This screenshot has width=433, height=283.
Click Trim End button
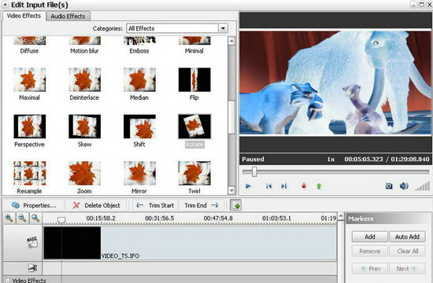(201, 205)
